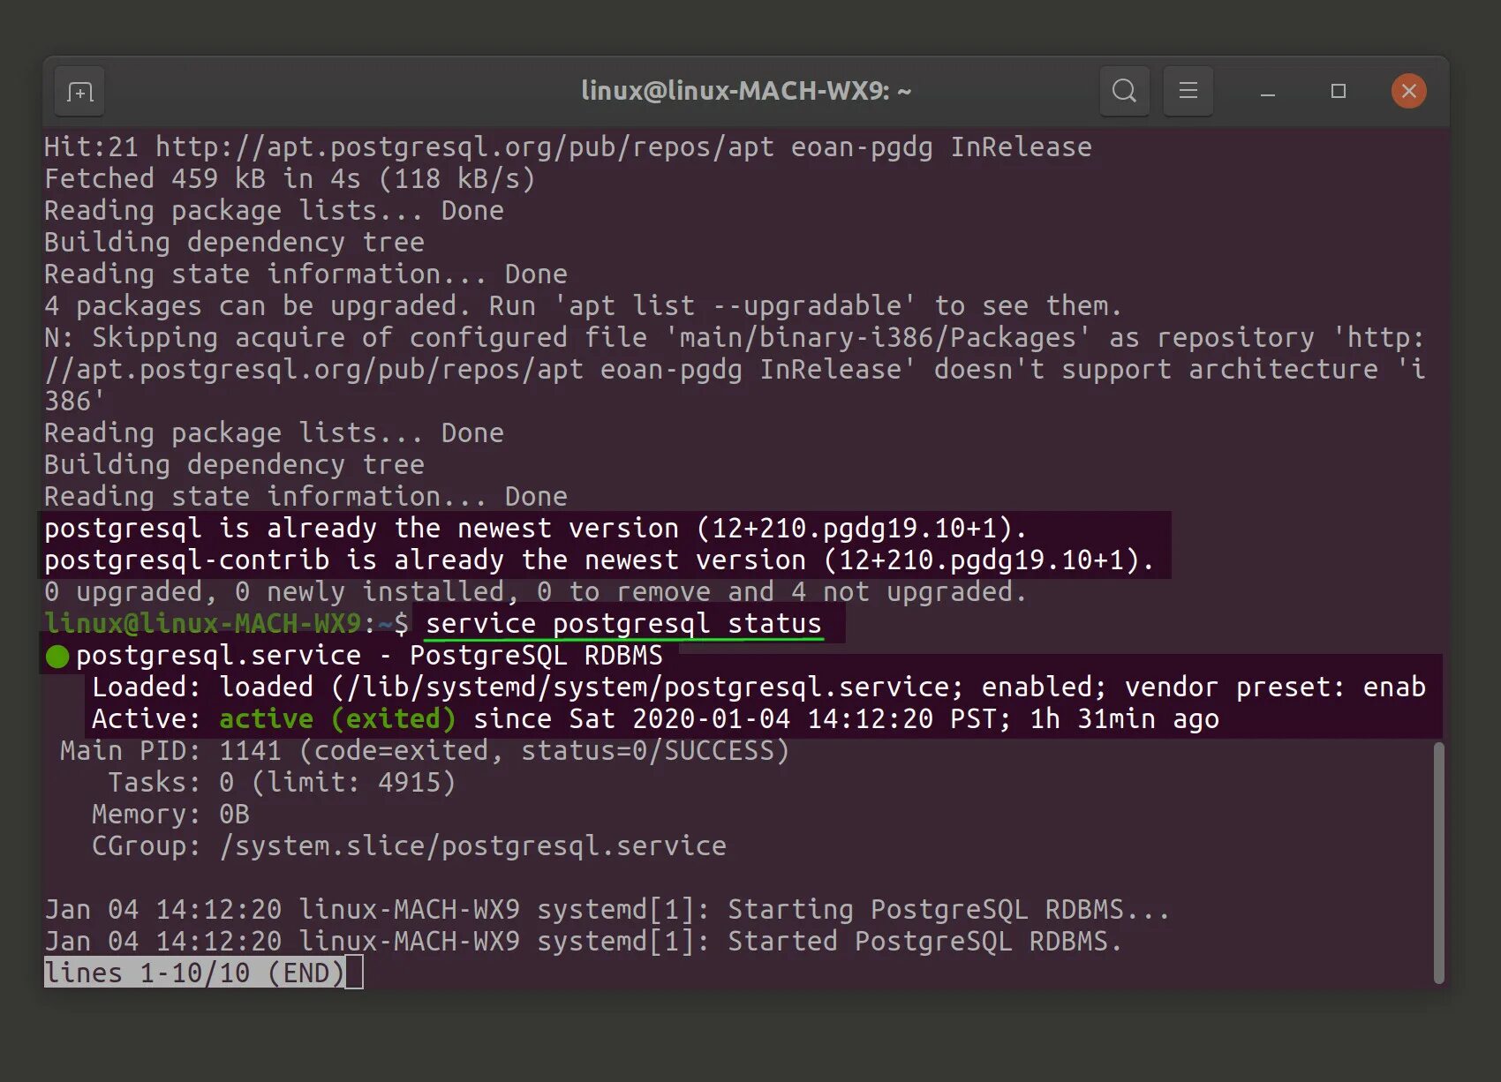1501x1082 pixels.
Task: Click 'postgresql.service - PostgreSQL RDBMS' line
Action: coord(369,656)
